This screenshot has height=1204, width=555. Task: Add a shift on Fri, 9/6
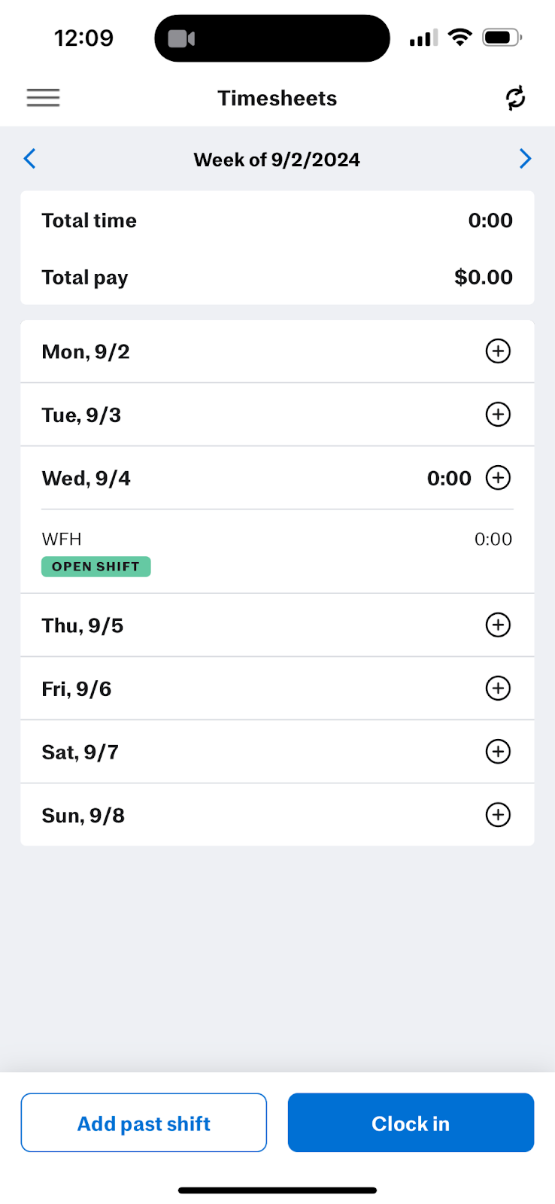[498, 689]
